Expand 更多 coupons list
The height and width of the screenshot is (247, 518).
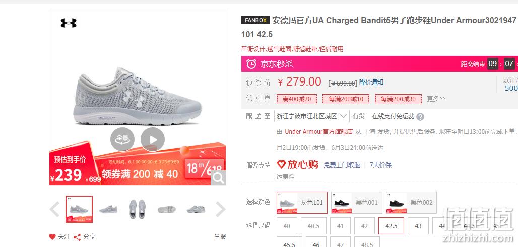[436, 99]
